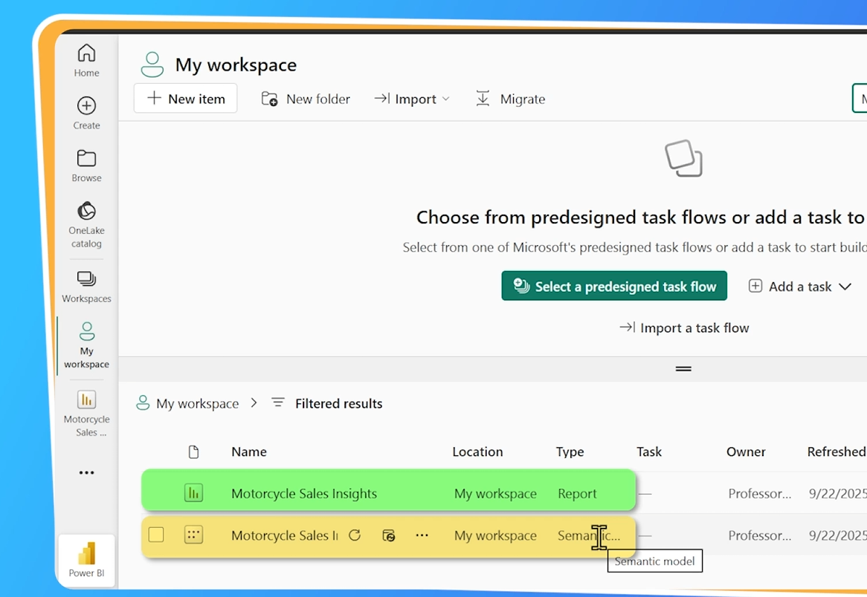Click the filter icon next to Filtered results
Image resolution: width=867 pixels, height=597 pixels.
coord(277,402)
